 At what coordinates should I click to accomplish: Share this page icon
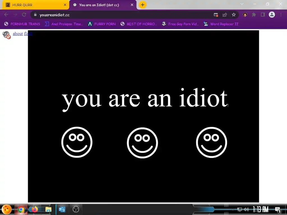(225, 15)
